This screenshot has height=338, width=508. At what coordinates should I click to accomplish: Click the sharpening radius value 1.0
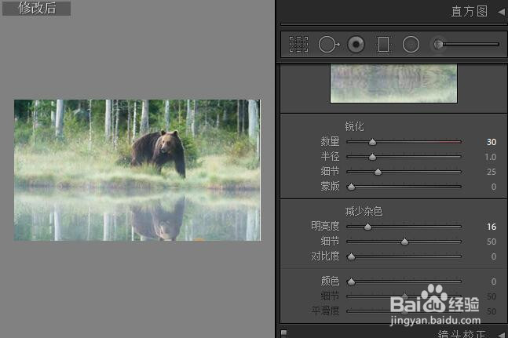coord(490,157)
